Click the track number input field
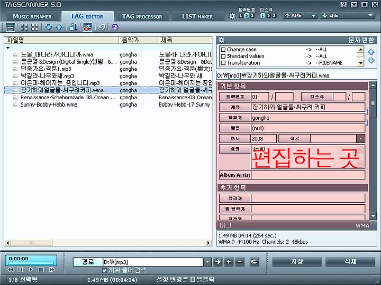 click(x=260, y=97)
